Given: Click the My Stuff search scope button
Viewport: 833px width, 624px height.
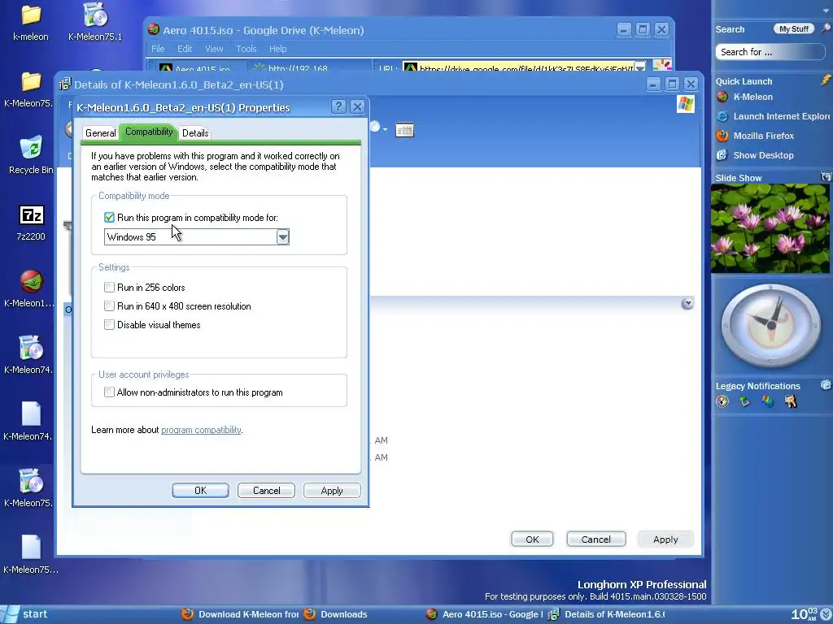Looking at the screenshot, I should pyautogui.click(x=794, y=28).
